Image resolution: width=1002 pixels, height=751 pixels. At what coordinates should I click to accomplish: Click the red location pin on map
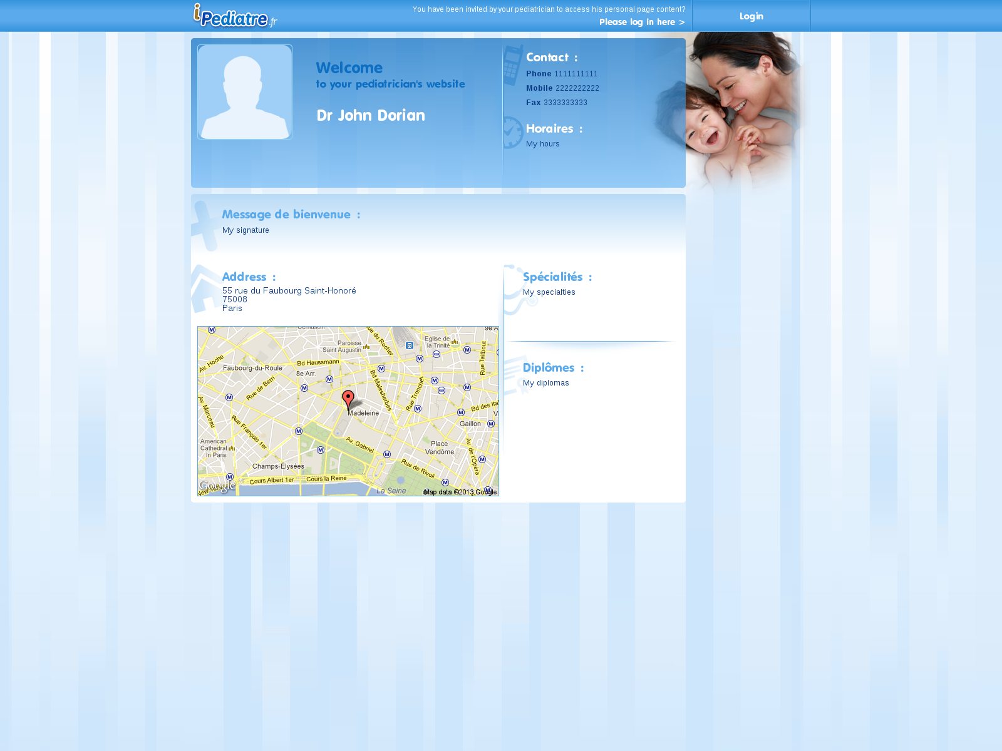click(x=348, y=399)
